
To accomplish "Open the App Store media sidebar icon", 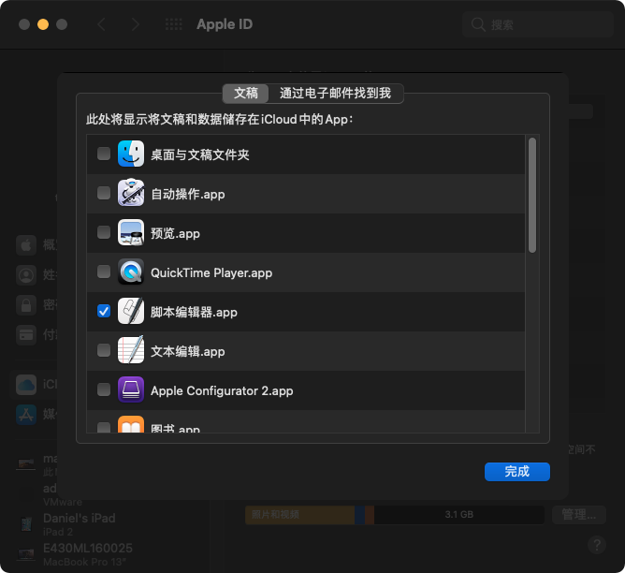I will (26, 414).
